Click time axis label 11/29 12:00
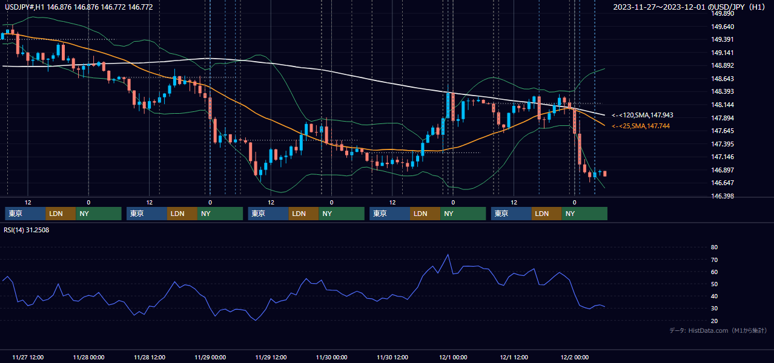 point(271,357)
